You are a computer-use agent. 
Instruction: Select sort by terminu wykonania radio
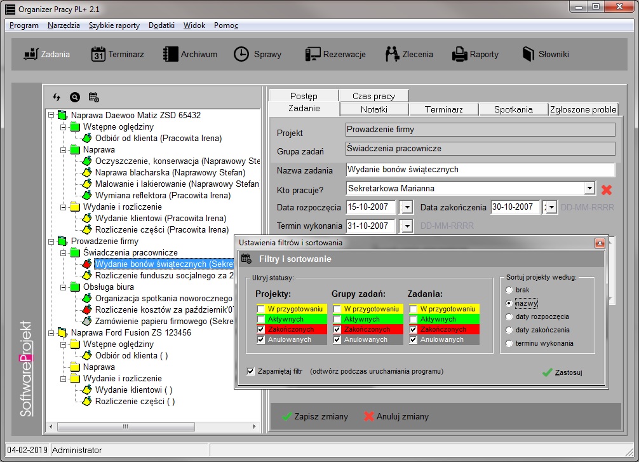pos(509,343)
